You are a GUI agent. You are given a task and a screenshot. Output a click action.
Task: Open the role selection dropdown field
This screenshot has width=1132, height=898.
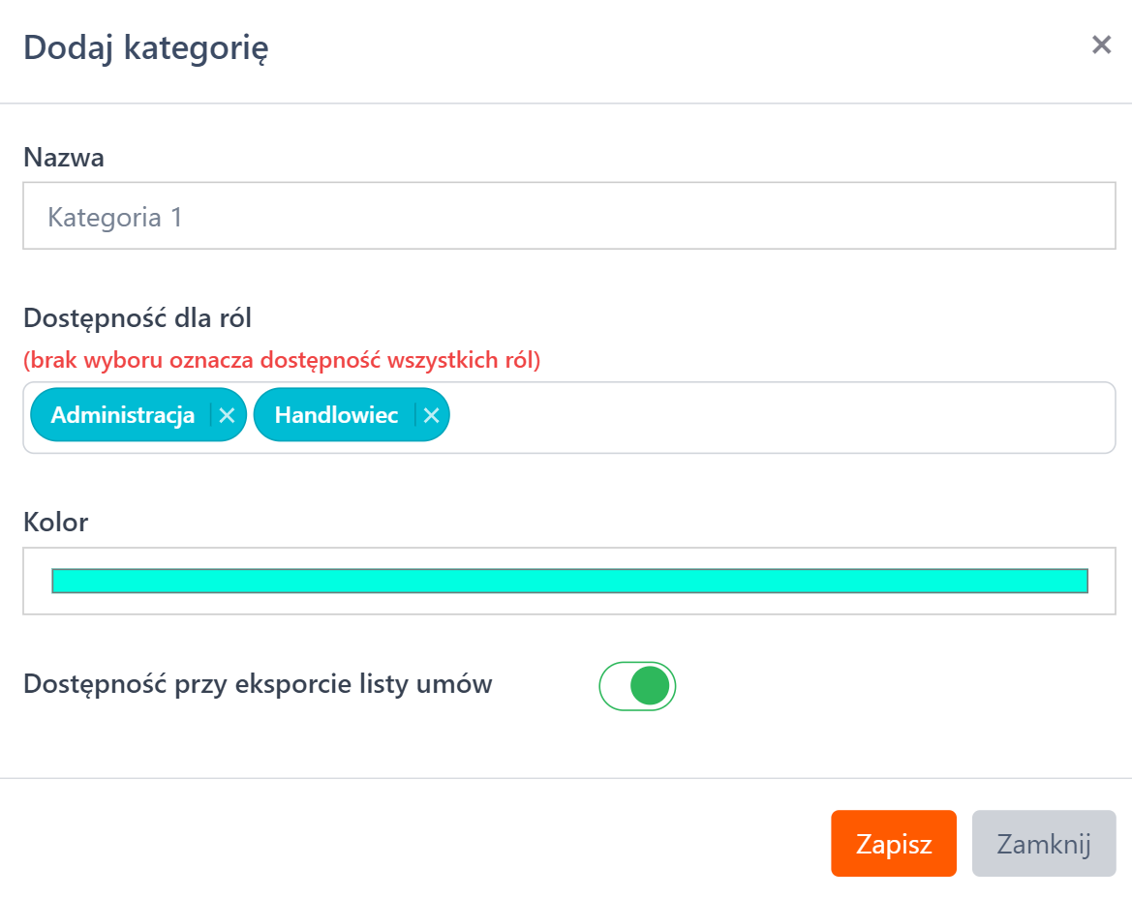click(x=775, y=417)
